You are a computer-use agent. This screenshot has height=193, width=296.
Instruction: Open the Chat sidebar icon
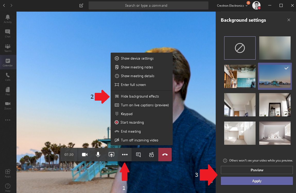[x=8, y=33]
